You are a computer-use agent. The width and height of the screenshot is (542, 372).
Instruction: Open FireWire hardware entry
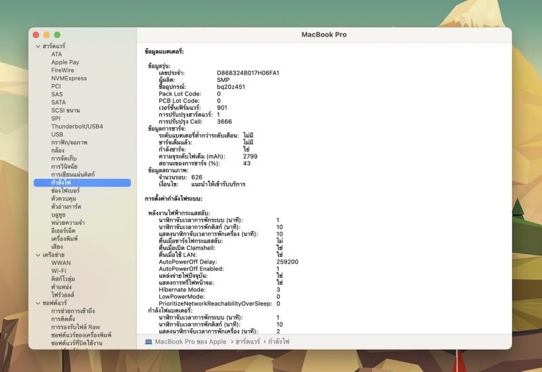[x=62, y=70]
